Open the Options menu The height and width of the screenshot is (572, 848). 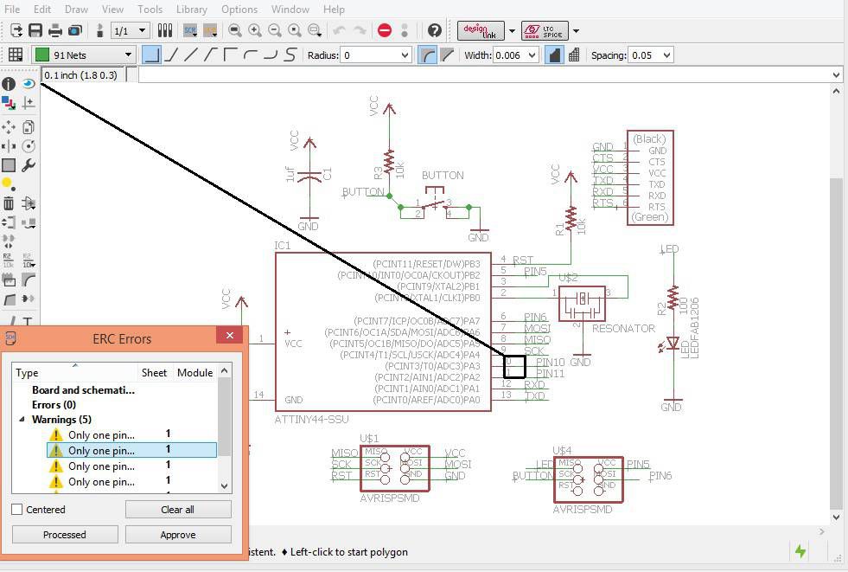[239, 10]
